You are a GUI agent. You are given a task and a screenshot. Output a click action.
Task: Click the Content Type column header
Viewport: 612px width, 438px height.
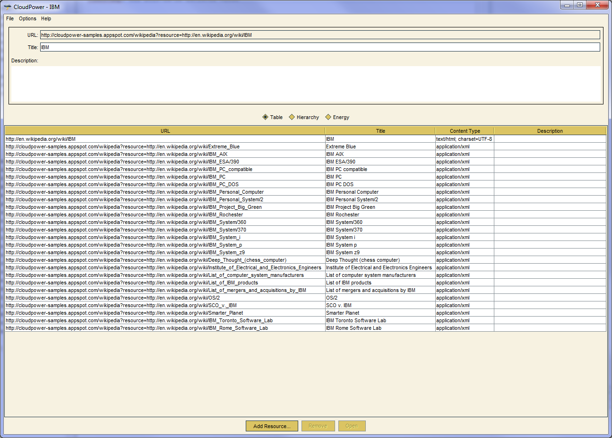click(465, 131)
